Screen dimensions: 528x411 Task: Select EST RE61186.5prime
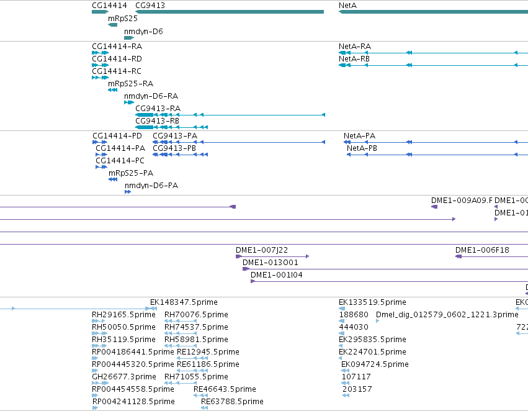(208, 364)
